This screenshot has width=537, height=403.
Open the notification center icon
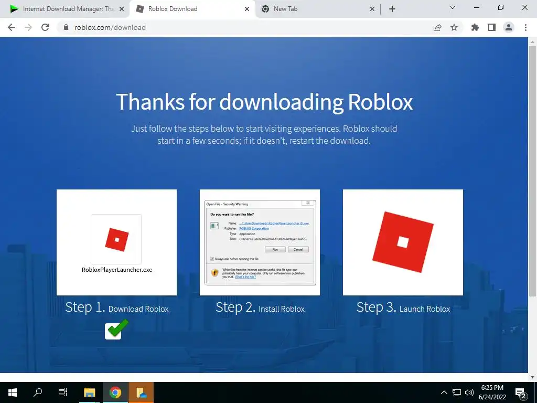(x=521, y=393)
